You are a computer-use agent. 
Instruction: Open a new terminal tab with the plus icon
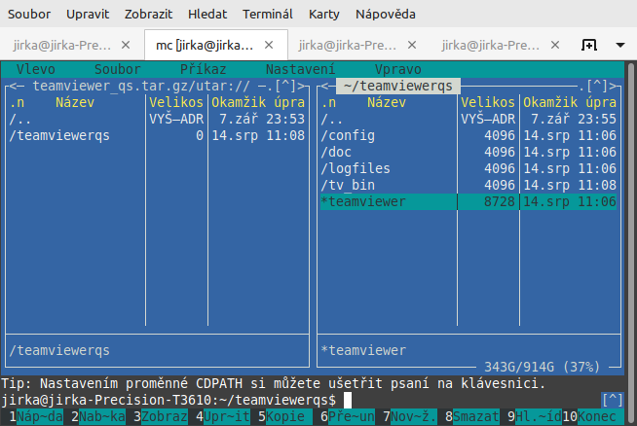coord(588,45)
